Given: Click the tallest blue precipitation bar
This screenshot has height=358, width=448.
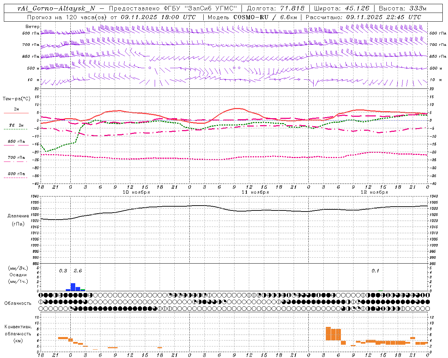Looking at the screenshot, I should (73, 287).
